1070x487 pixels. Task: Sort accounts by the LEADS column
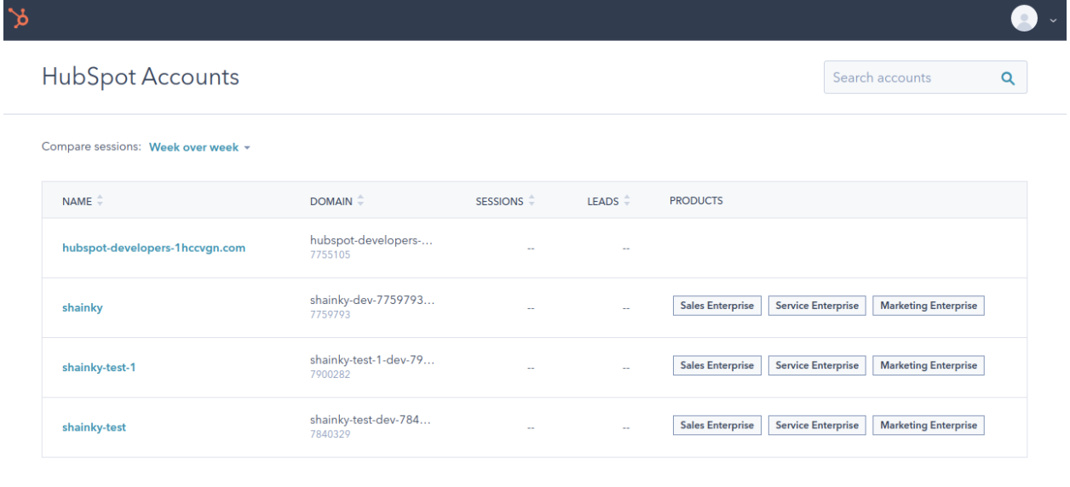click(608, 201)
